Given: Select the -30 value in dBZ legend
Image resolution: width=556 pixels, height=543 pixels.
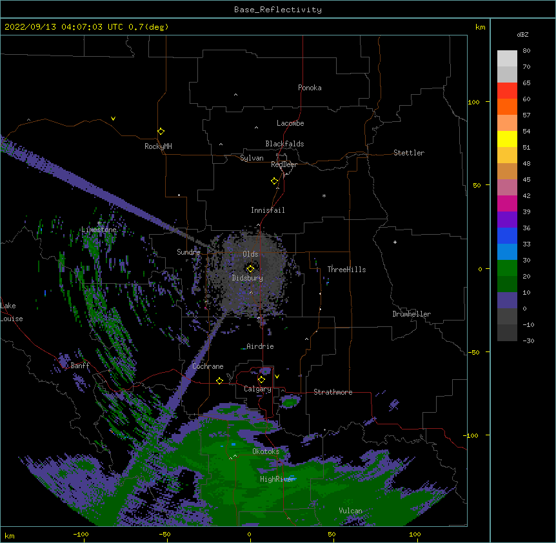Looking at the screenshot, I should (x=528, y=341).
